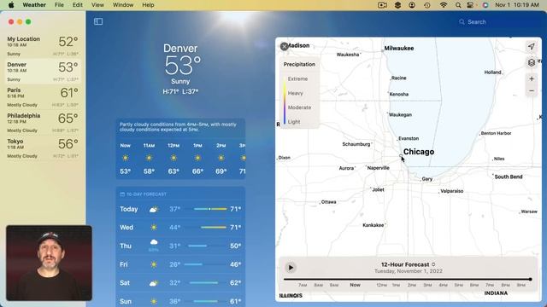Select the Fri forecast row
Viewport: 547px width, 307px height.
pos(180,264)
